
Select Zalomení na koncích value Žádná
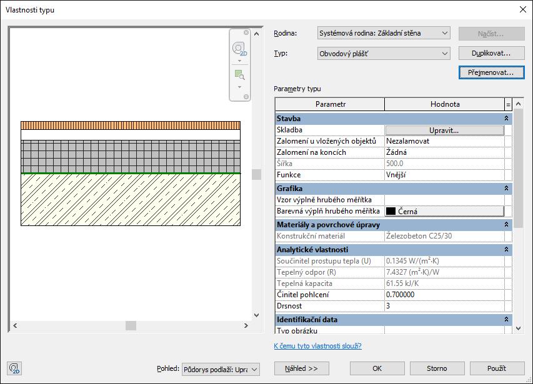tap(444, 152)
